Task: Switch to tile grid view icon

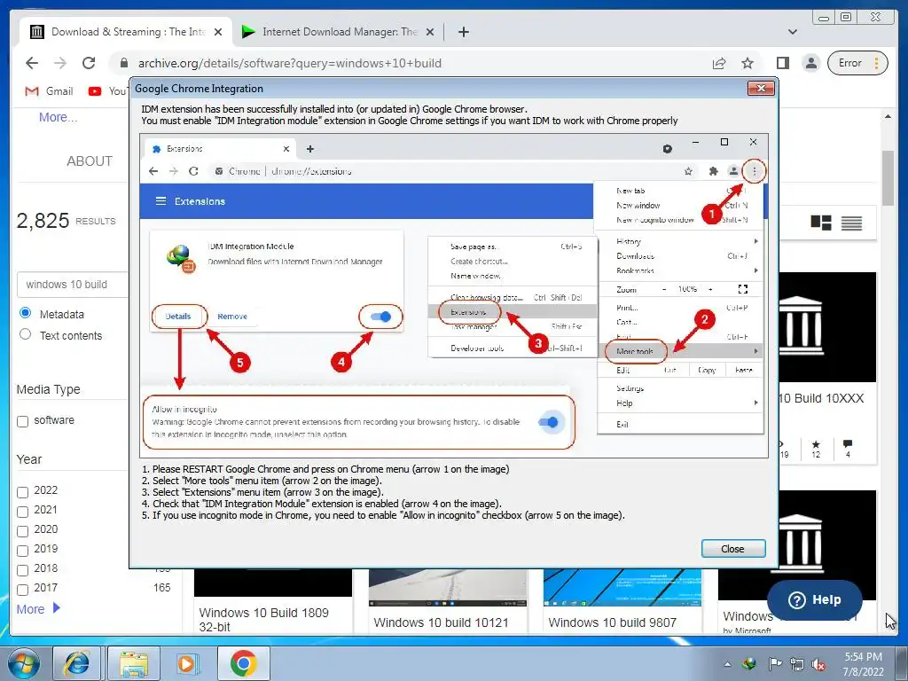Action: (820, 223)
